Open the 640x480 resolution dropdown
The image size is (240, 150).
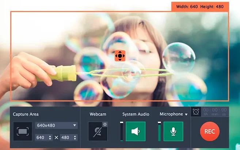pos(57,125)
